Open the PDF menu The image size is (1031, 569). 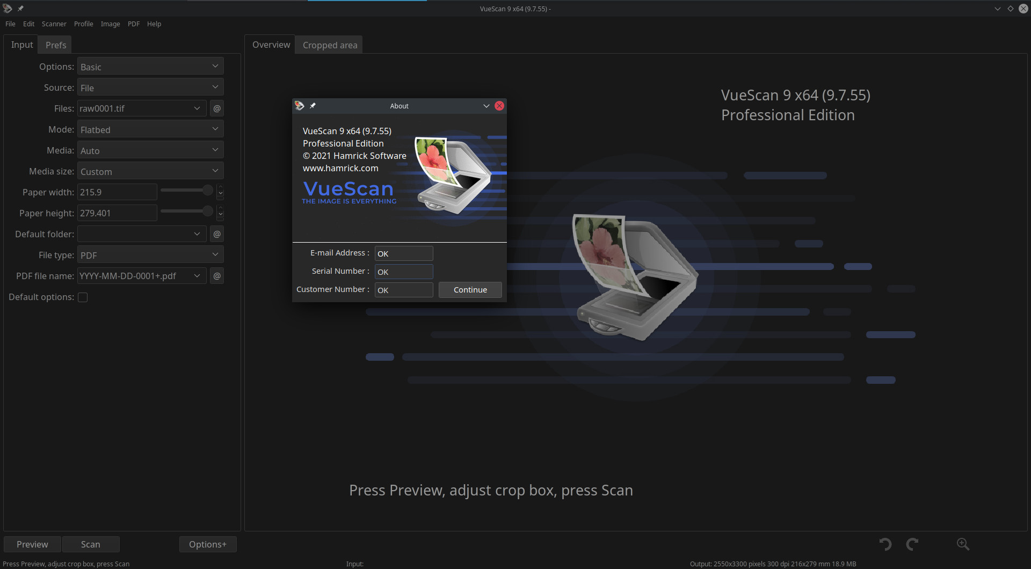point(134,24)
